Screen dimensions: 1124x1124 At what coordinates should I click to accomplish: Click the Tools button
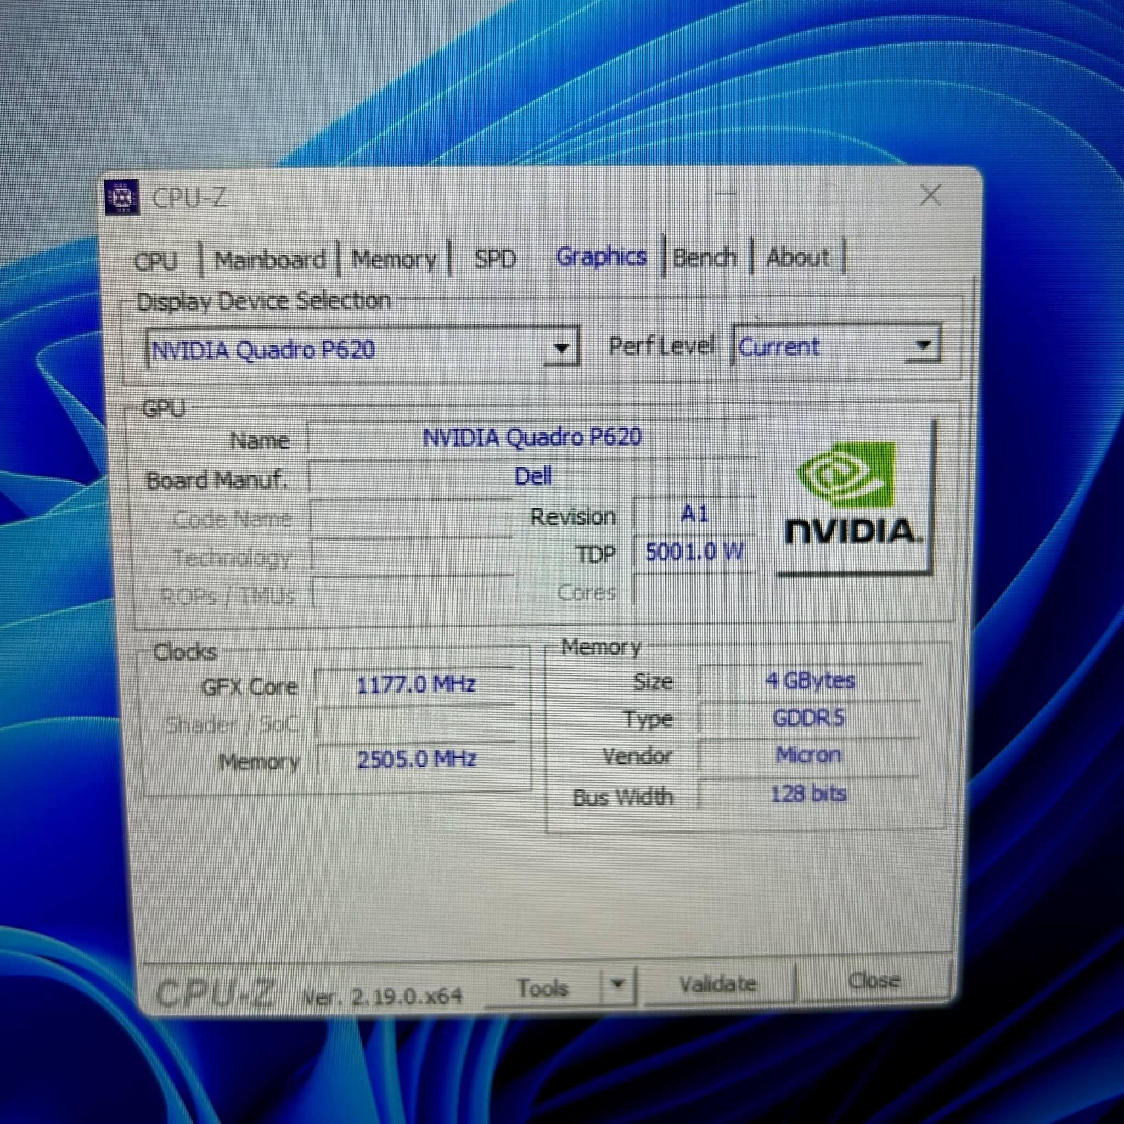(x=542, y=987)
